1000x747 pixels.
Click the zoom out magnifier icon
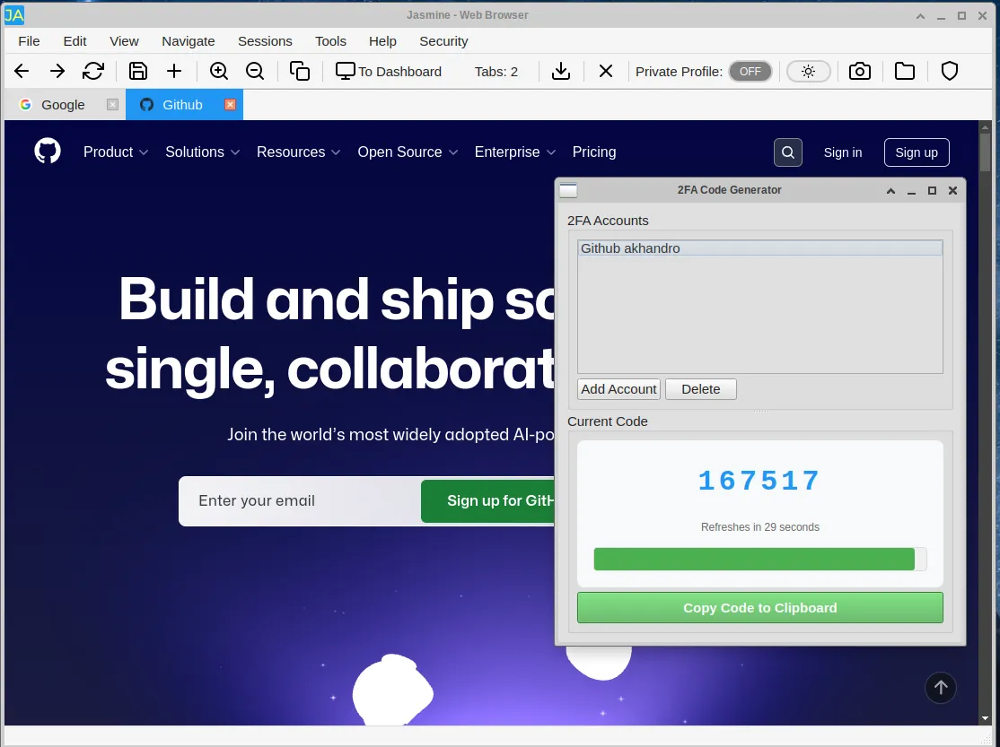[255, 72]
